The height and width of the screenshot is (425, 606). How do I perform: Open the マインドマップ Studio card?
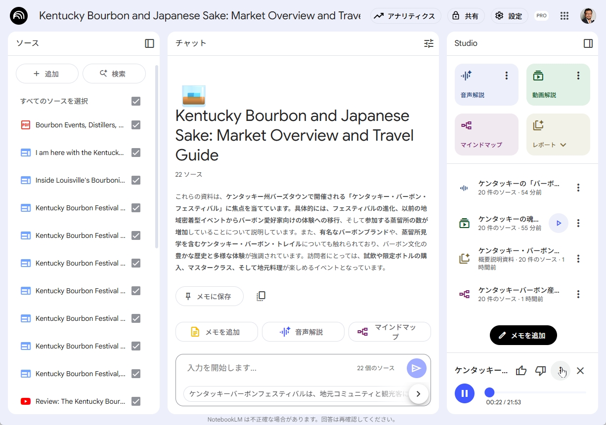[x=486, y=134]
